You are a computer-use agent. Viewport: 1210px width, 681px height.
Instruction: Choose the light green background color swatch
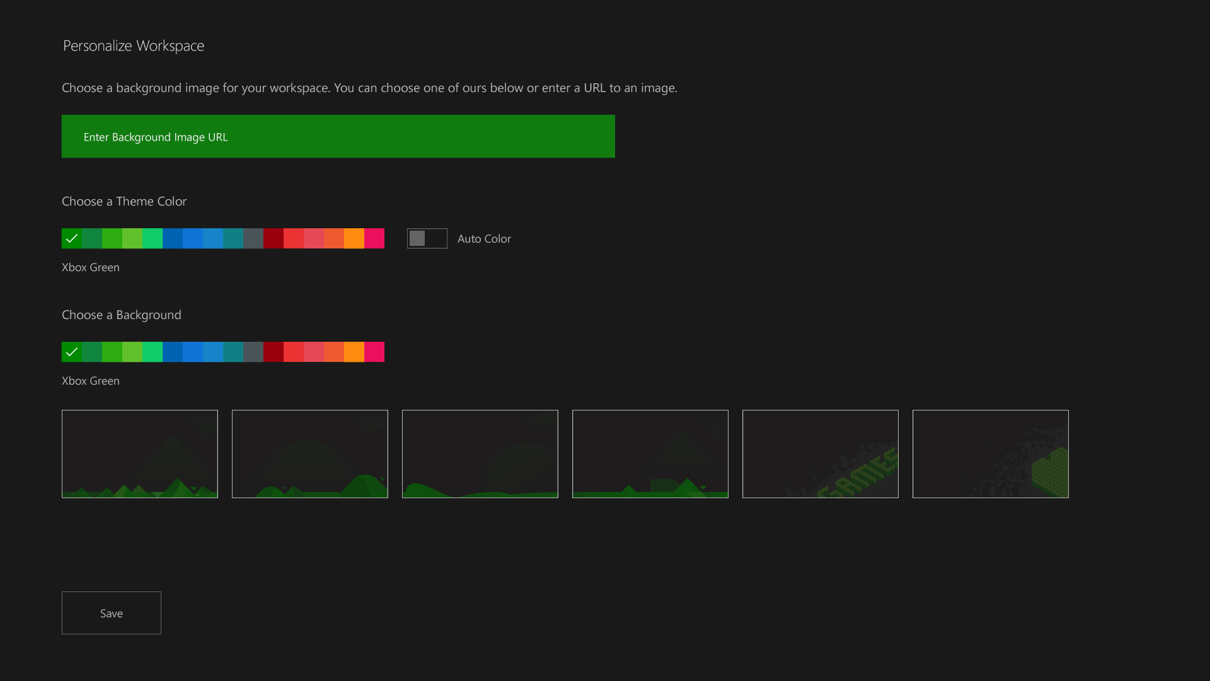coord(132,352)
